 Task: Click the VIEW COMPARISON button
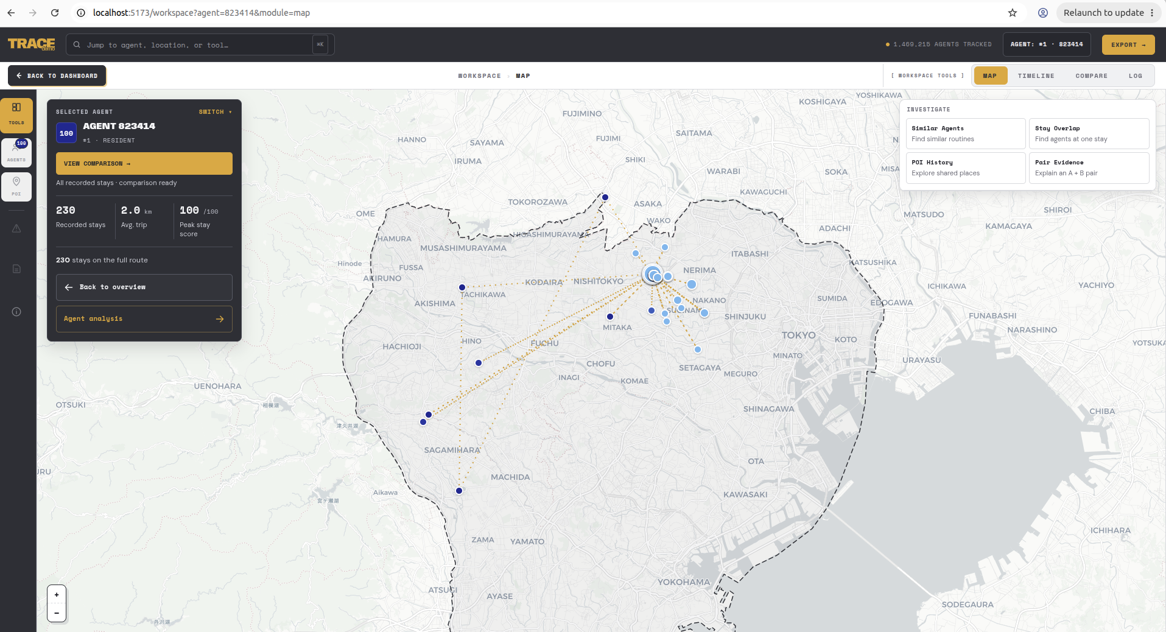coord(144,164)
